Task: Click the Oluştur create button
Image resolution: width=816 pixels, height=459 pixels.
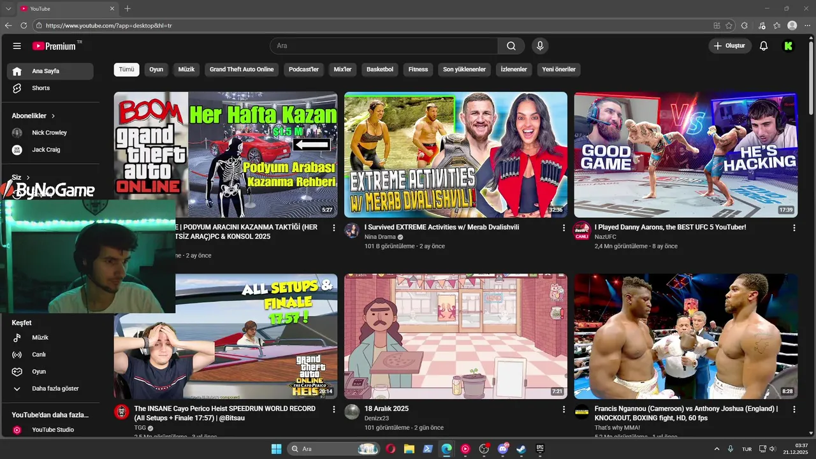Action: coord(730,46)
